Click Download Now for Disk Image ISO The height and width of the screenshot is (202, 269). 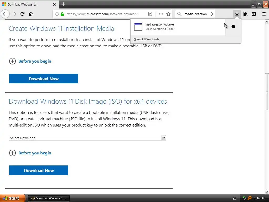click(39, 170)
